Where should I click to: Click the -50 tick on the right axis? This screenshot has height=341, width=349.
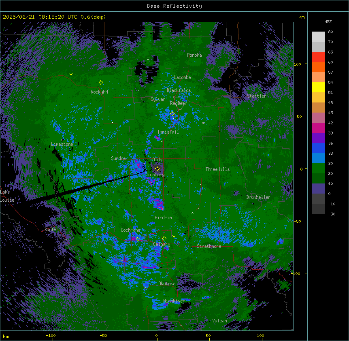297,221
